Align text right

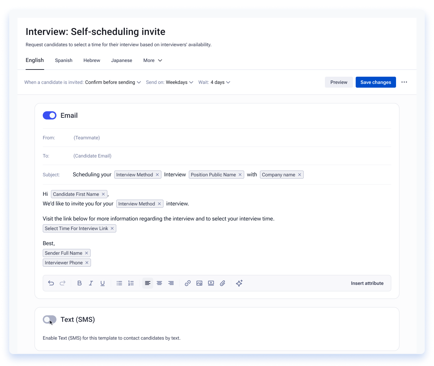[171, 283]
